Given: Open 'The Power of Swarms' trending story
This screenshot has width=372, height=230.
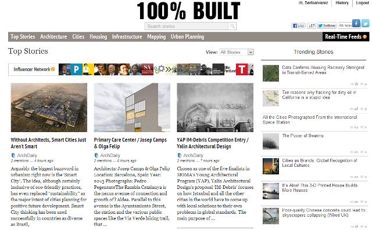Looking at the screenshot, I should click(303, 136).
